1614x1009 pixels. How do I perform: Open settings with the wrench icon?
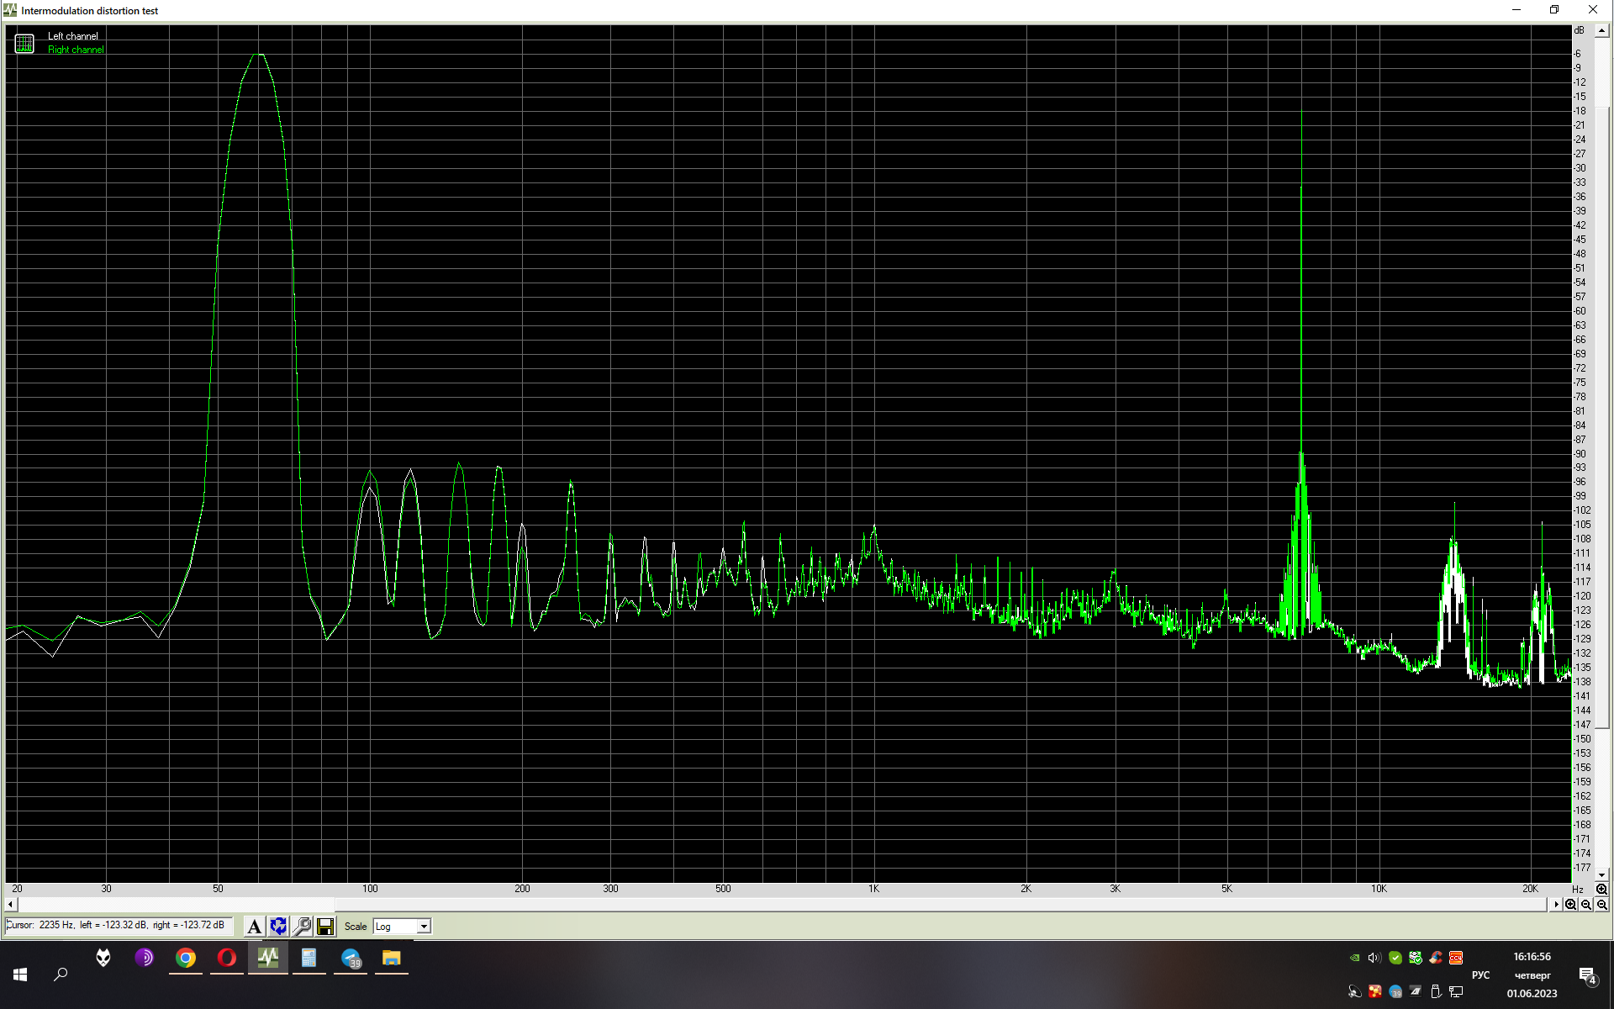pyautogui.click(x=302, y=927)
